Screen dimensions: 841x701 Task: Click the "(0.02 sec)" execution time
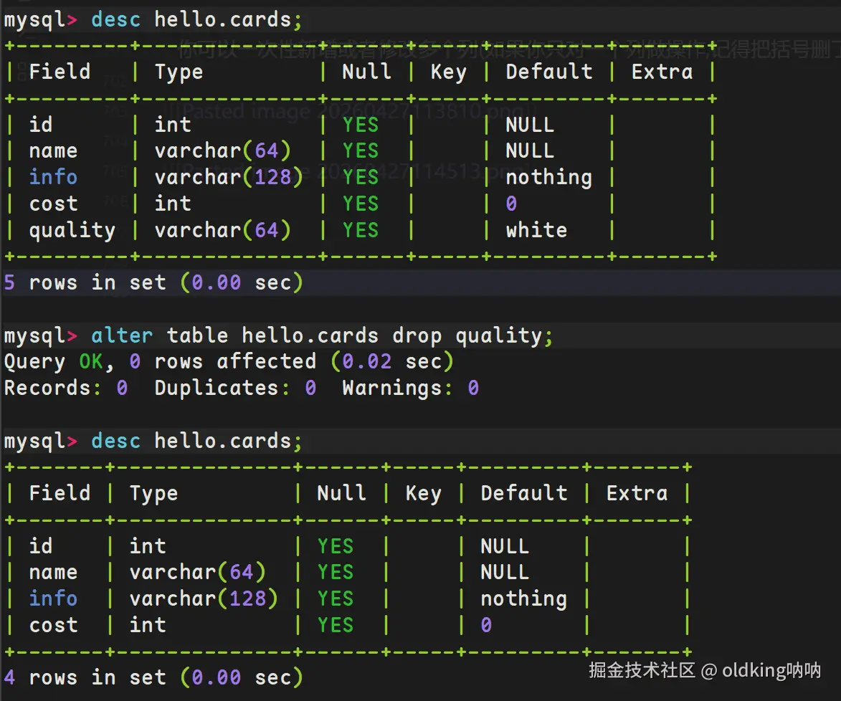(392, 362)
